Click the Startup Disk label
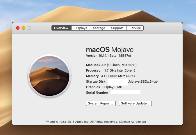 tap(96, 81)
